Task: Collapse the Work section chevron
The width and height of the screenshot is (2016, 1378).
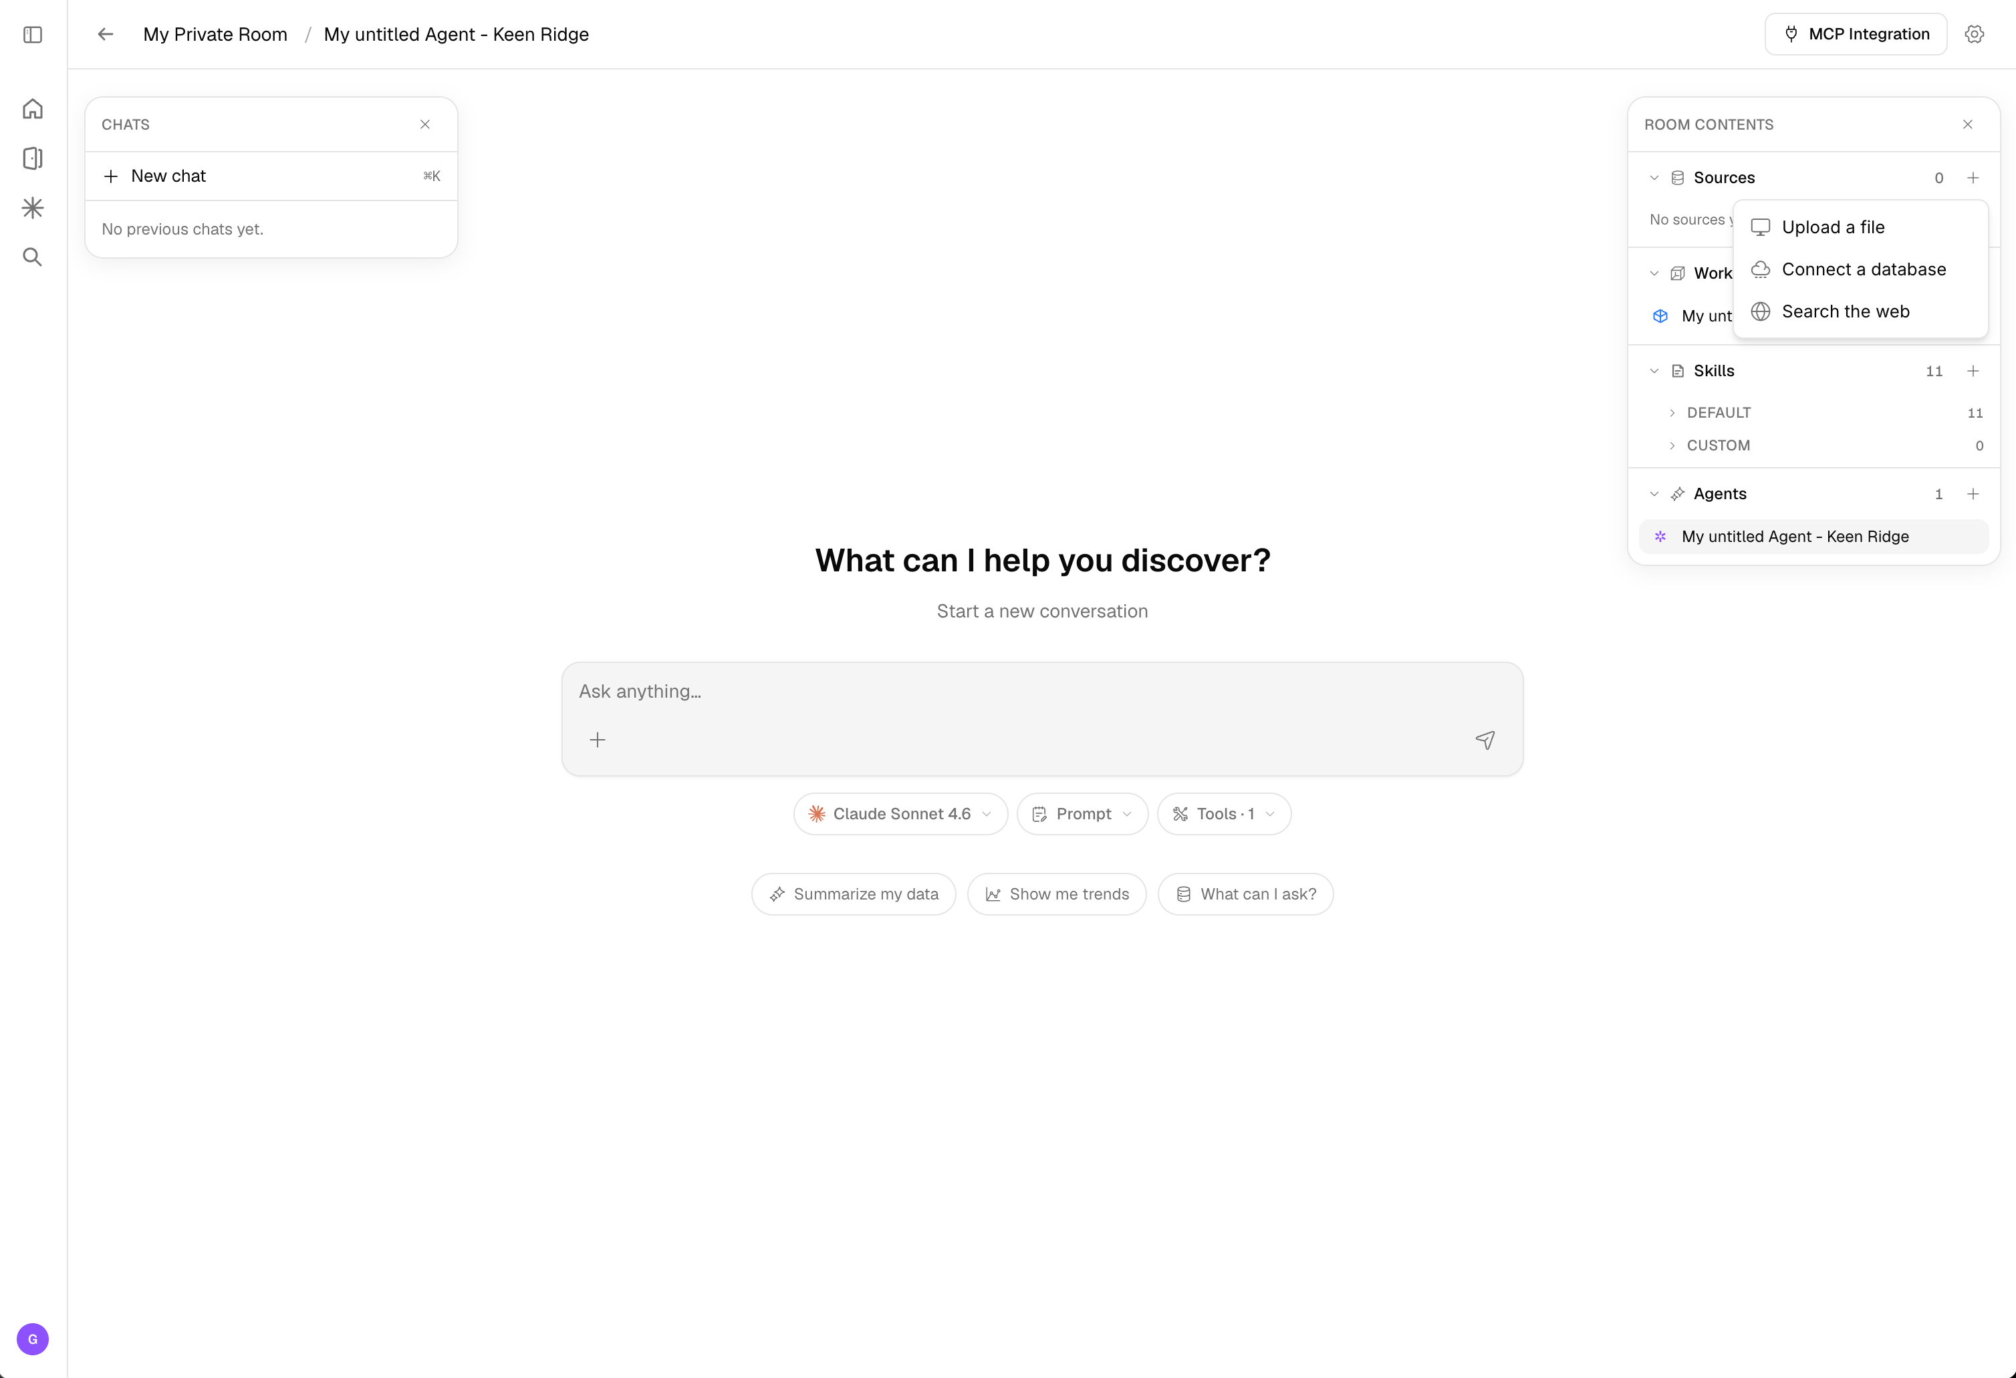Action: (1654, 273)
